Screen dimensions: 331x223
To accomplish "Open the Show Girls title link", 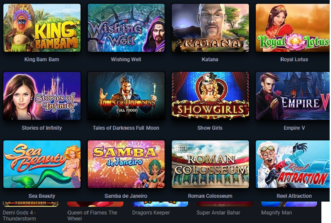I will pos(210,128).
